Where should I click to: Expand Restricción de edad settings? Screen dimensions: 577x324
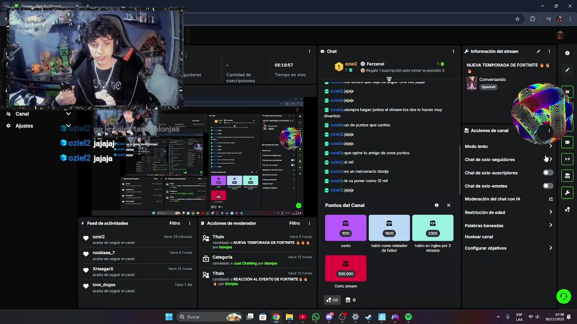(x=550, y=212)
